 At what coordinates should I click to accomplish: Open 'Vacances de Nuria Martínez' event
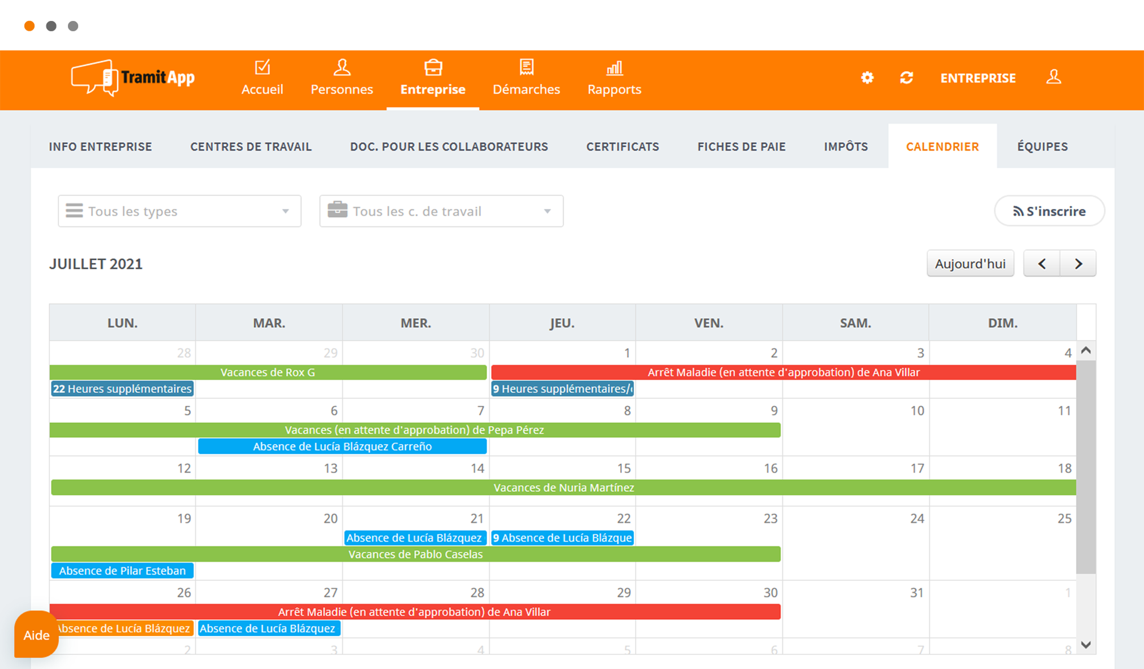click(x=564, y=488)
